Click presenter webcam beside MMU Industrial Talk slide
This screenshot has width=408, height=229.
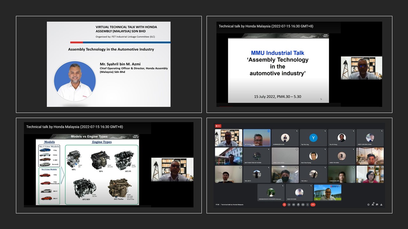361,68
